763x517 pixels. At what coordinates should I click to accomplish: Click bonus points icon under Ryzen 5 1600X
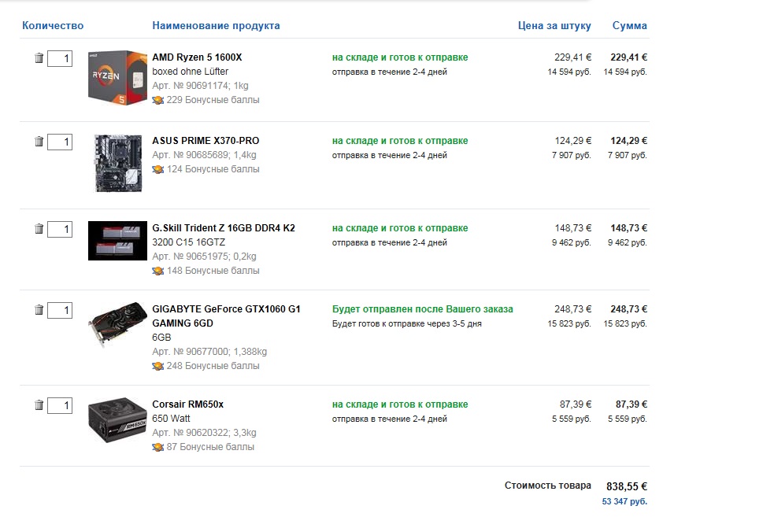(157, 101)
